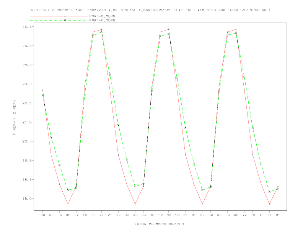
Task: Select the red O_MEAN minimum point at hour 09
Action: coord(68,204)
